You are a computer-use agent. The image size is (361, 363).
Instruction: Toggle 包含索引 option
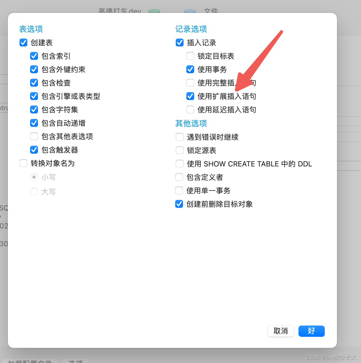34,56
